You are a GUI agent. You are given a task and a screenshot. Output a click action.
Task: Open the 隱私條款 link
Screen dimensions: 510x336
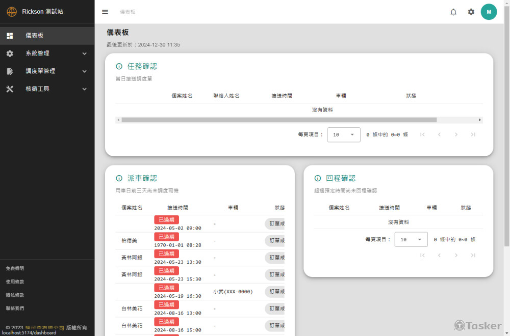[15, 295]
